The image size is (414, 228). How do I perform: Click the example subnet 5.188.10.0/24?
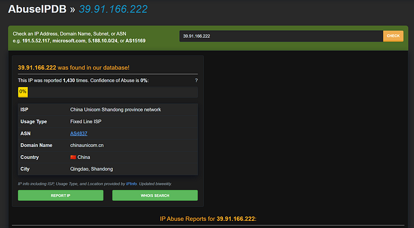coord(103,41)
